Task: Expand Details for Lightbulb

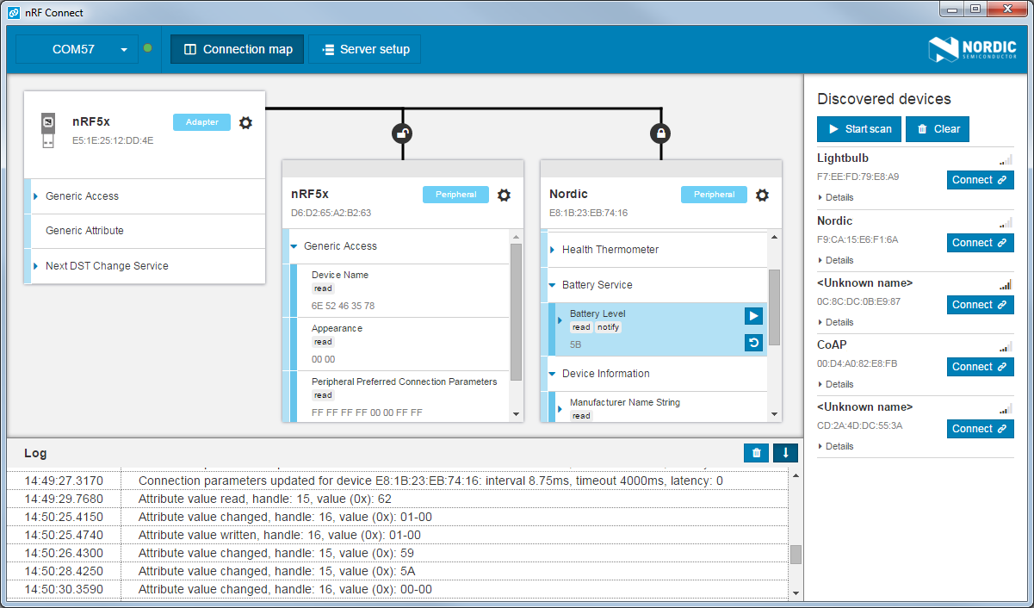Action: tap(836, 198)
